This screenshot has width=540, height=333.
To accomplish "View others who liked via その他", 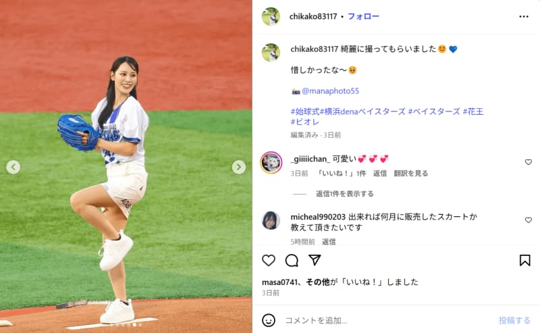I will (x=318, y=282).
